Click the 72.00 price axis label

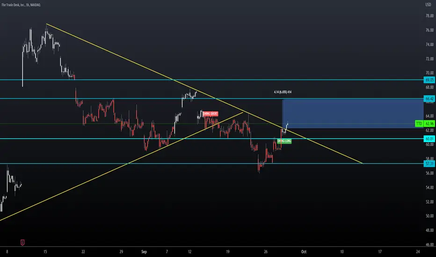429,59
